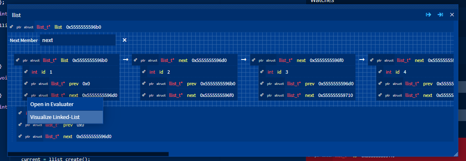Viewport: 466px width, 161px height.
Task: Expand second node next 0x5555555596d0 header
Action: (x=185, y=60)
